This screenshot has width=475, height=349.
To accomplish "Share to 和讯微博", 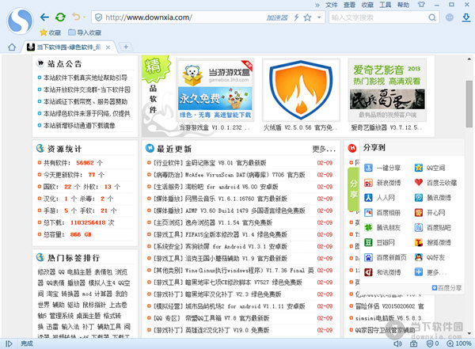I will pos(382,272).
